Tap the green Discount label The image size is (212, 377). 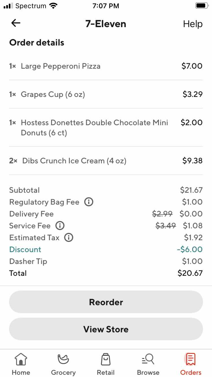(25, 250)
